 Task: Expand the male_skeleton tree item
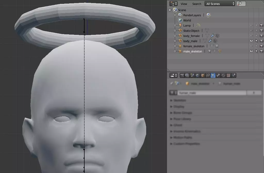(175, 51)
